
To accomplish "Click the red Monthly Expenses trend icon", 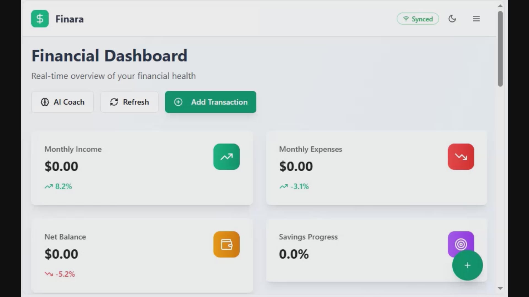I will click(x=461, y=157).
